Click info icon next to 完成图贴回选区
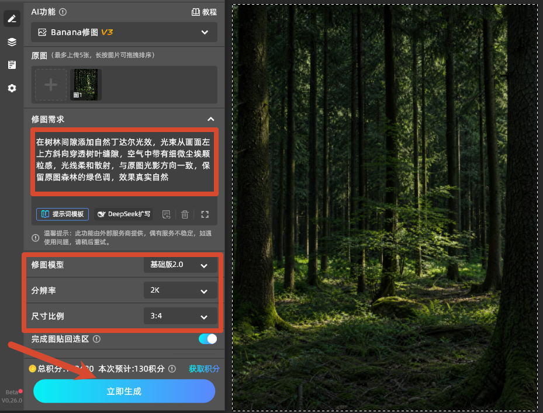 tap(97, 339)
